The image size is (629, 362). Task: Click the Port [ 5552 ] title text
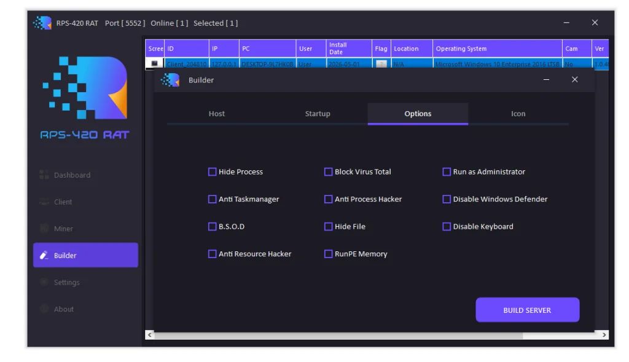coord(125,23)
